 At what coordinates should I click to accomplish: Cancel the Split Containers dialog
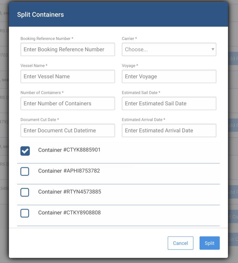click(180, 243)
